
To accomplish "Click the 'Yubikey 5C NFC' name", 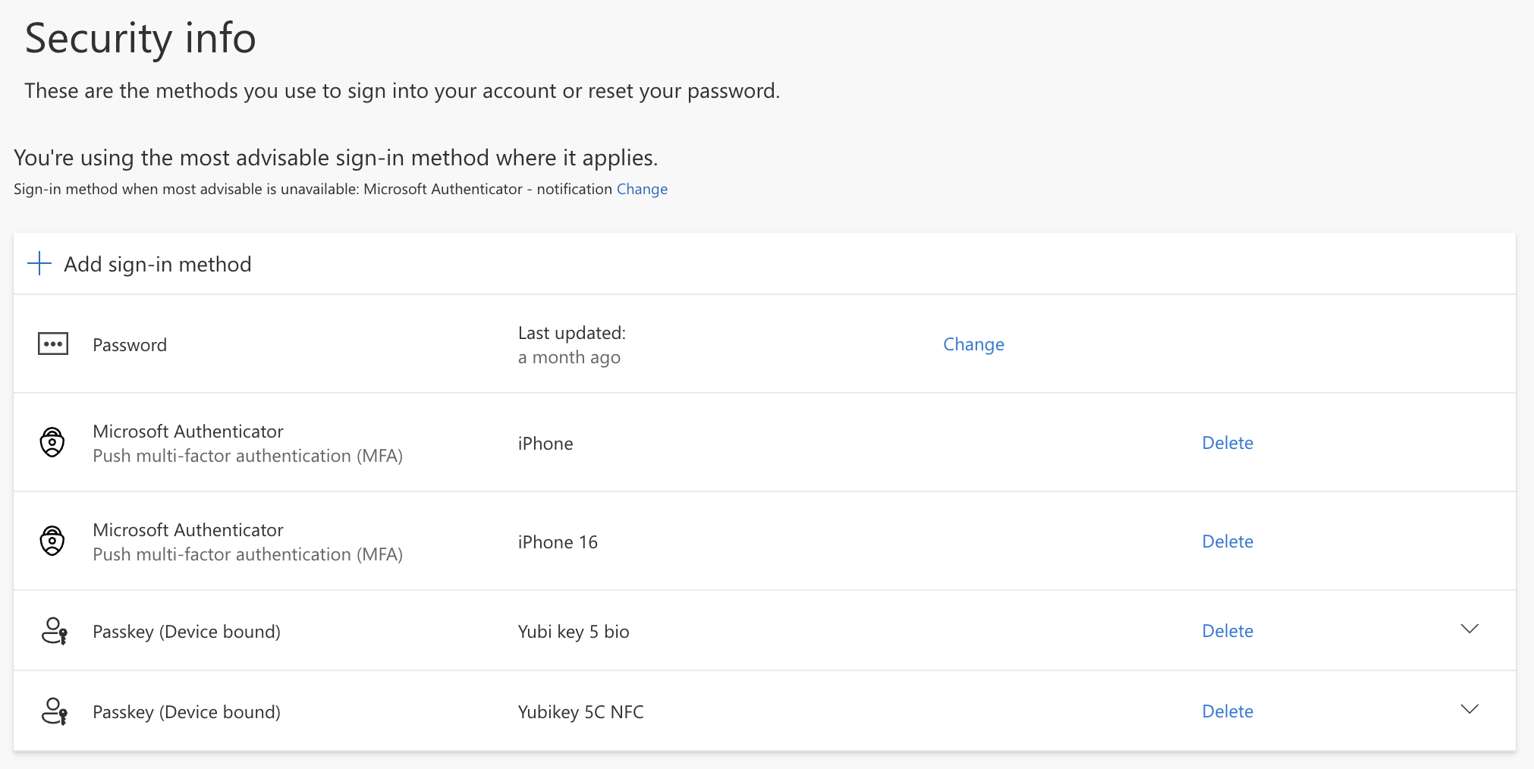I will 581,712.
